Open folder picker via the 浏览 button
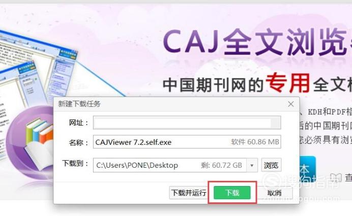This screenshot has height=216, width=352. pyautogui.click(x=271, y=165)
